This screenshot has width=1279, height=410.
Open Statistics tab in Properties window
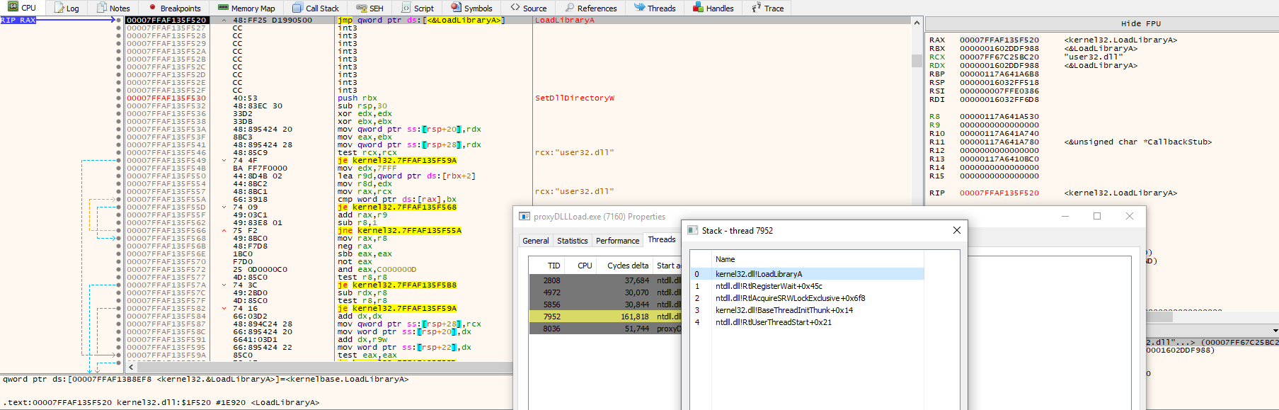[x=572, y=241]
